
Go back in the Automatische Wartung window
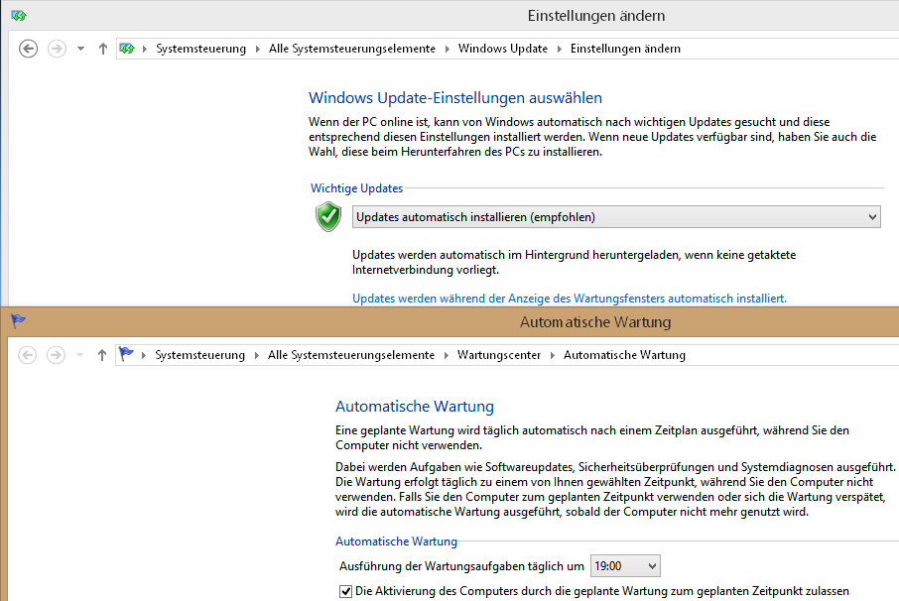point(28,355)
